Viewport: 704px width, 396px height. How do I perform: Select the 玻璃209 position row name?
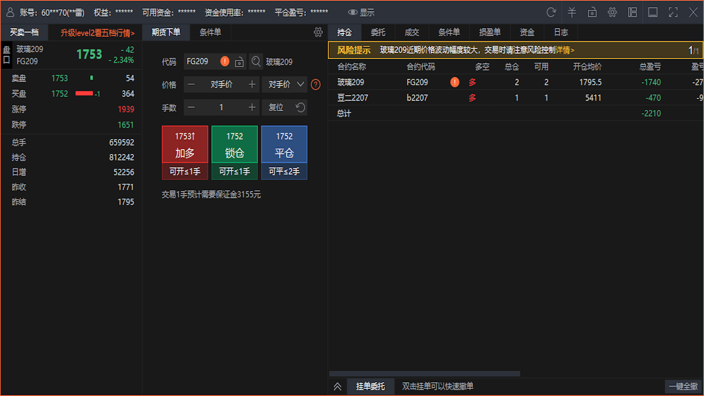(x=350, y=82)
